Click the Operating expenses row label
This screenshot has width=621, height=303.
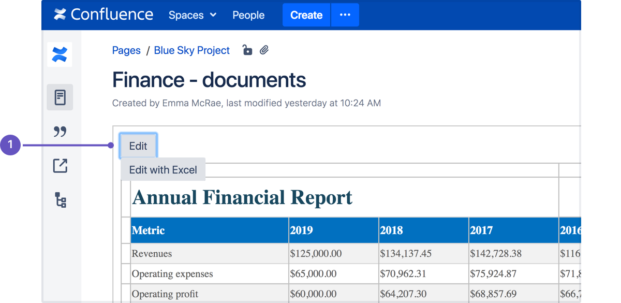click(x=210, y=273)
